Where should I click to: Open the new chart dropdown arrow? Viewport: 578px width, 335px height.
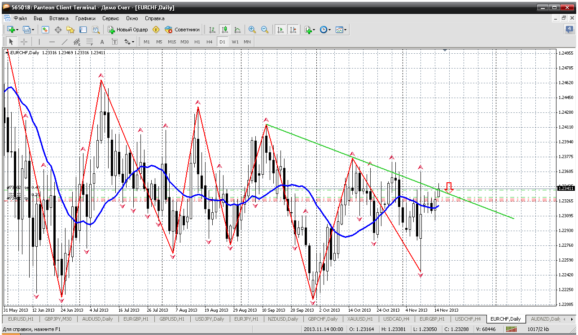pyautogui.click(x=17, y=30)
